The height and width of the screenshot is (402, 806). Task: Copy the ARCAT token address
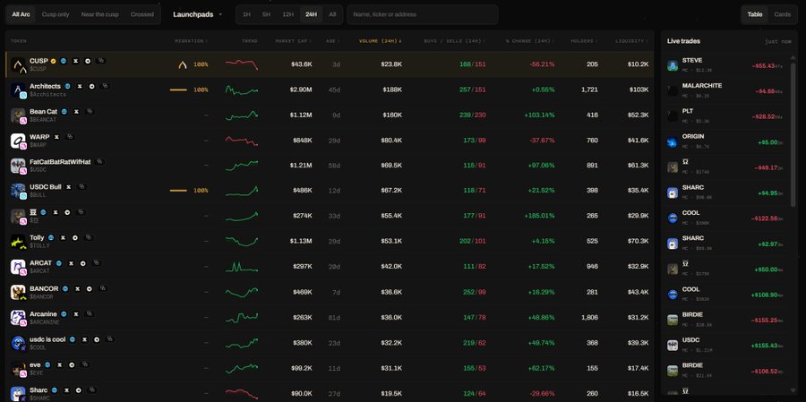[x=96, y=263]
